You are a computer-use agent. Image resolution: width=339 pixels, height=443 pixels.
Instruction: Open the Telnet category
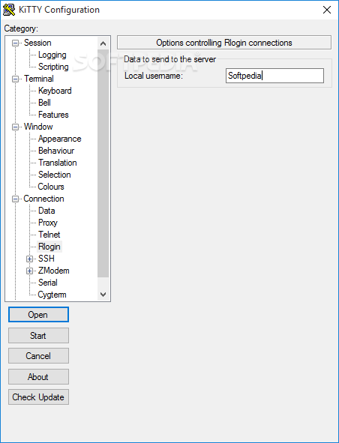coord(49,235)
